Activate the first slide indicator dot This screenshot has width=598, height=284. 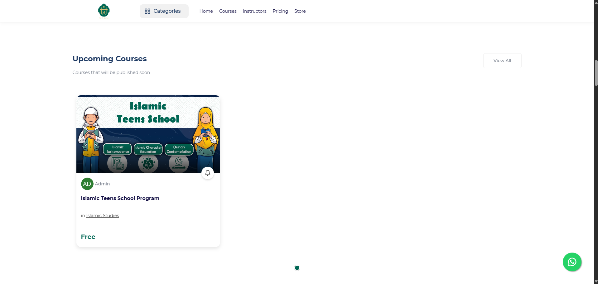[297, 268]
